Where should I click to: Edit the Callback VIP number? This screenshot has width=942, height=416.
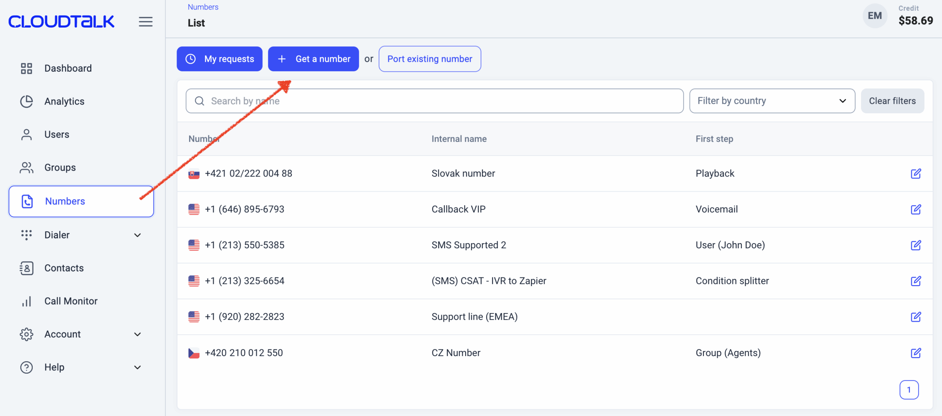(x=916, y=209)
